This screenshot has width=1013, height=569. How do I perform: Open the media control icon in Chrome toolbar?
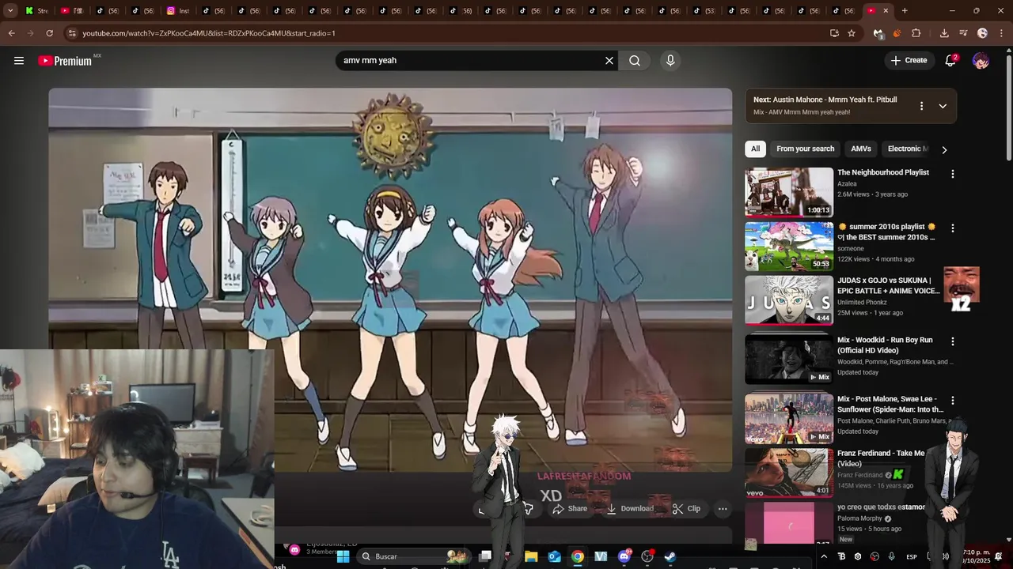[963, 33]
